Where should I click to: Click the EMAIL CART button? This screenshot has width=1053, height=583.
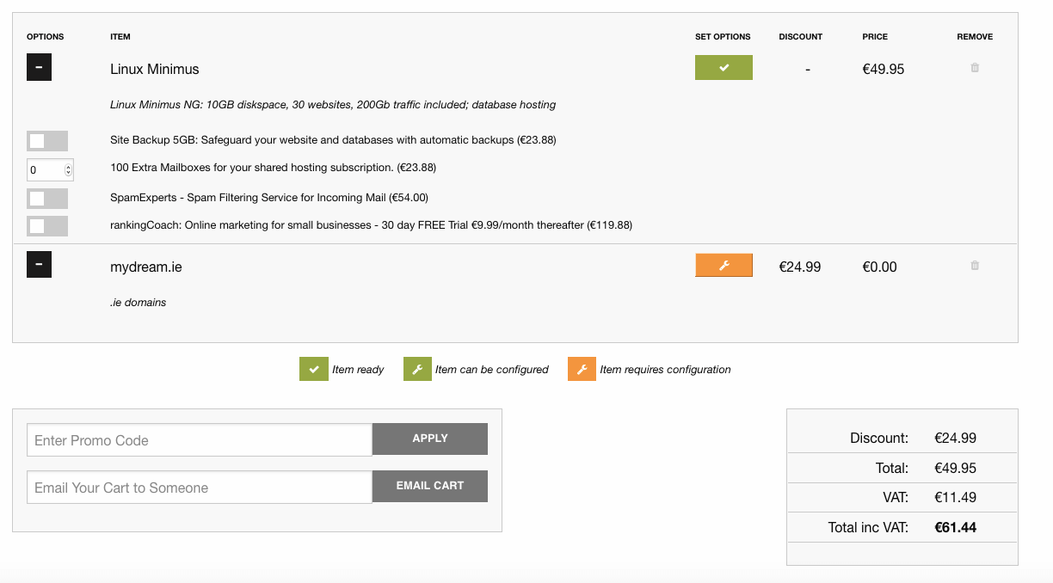(429, 486)
